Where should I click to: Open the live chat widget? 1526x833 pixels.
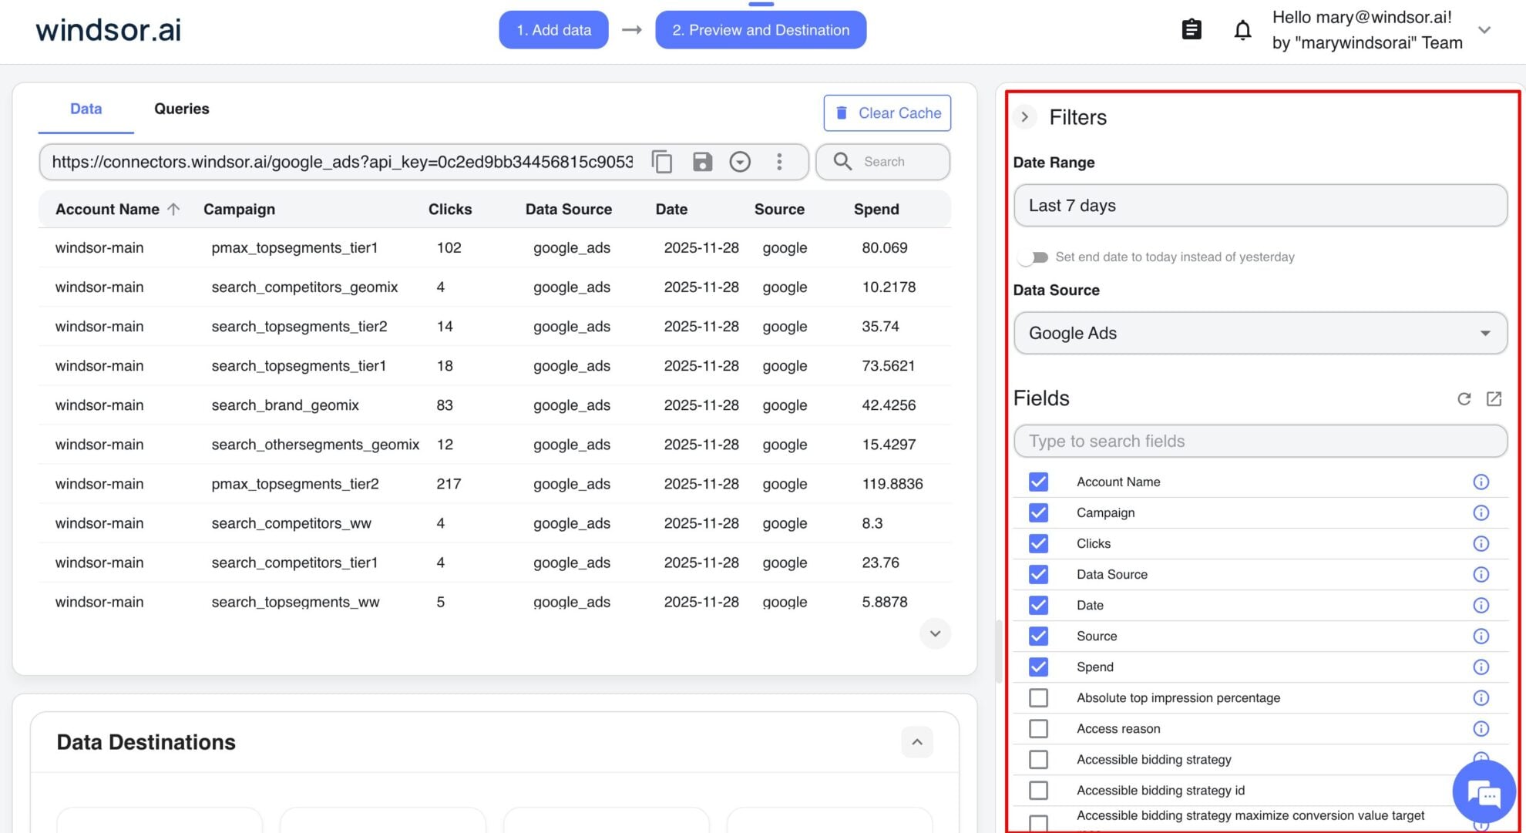pyautogui.click(x=1484, y=792)
